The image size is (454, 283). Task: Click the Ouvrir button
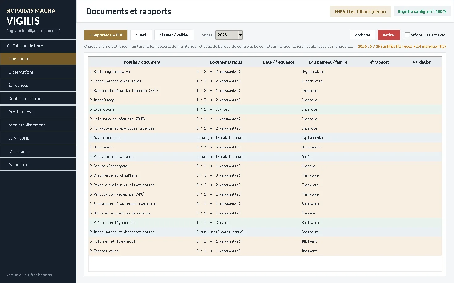coord(141,35)
